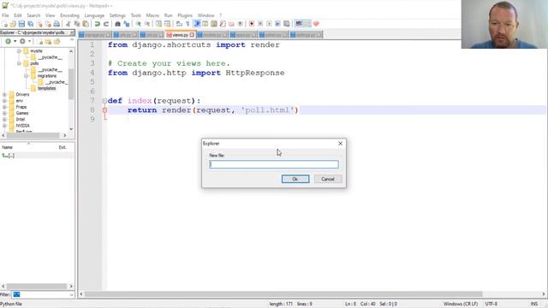The image size is (548, 308).
Task: Click the New file toolbar icon
Action: (x=5, y=24)
